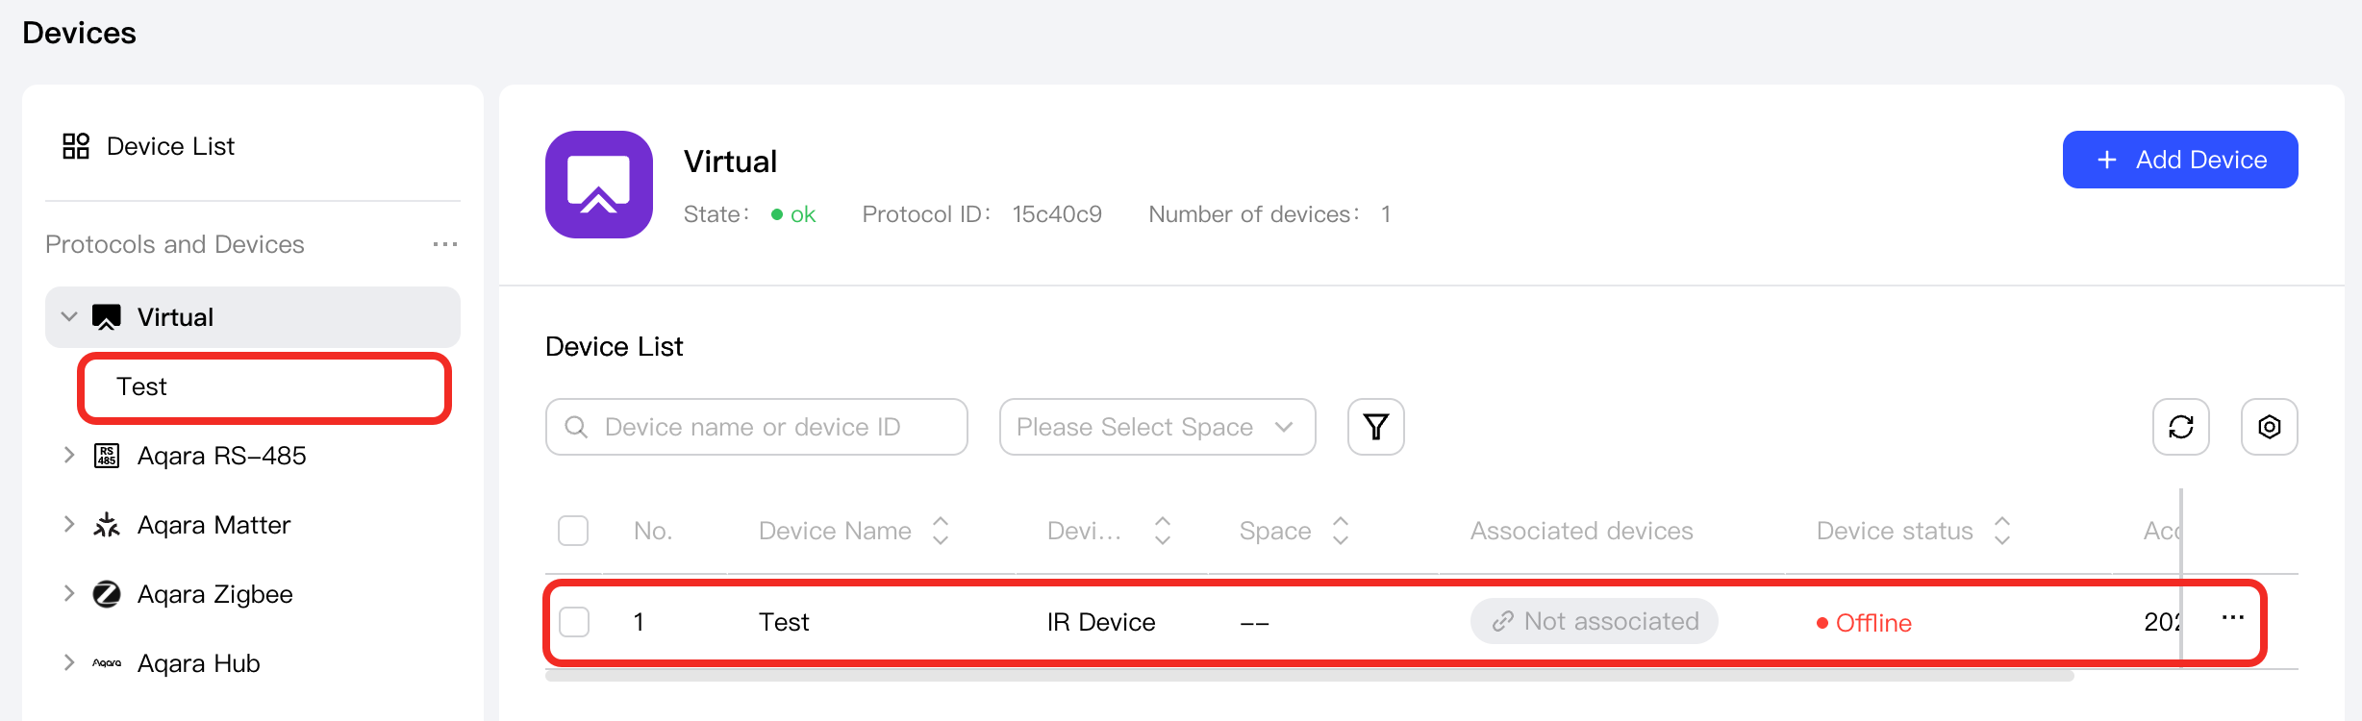This screenshot has height=721, width=2362.
Task: Click the Not associated link badge
Action: pyautogui.click(x=1595, y=621)
